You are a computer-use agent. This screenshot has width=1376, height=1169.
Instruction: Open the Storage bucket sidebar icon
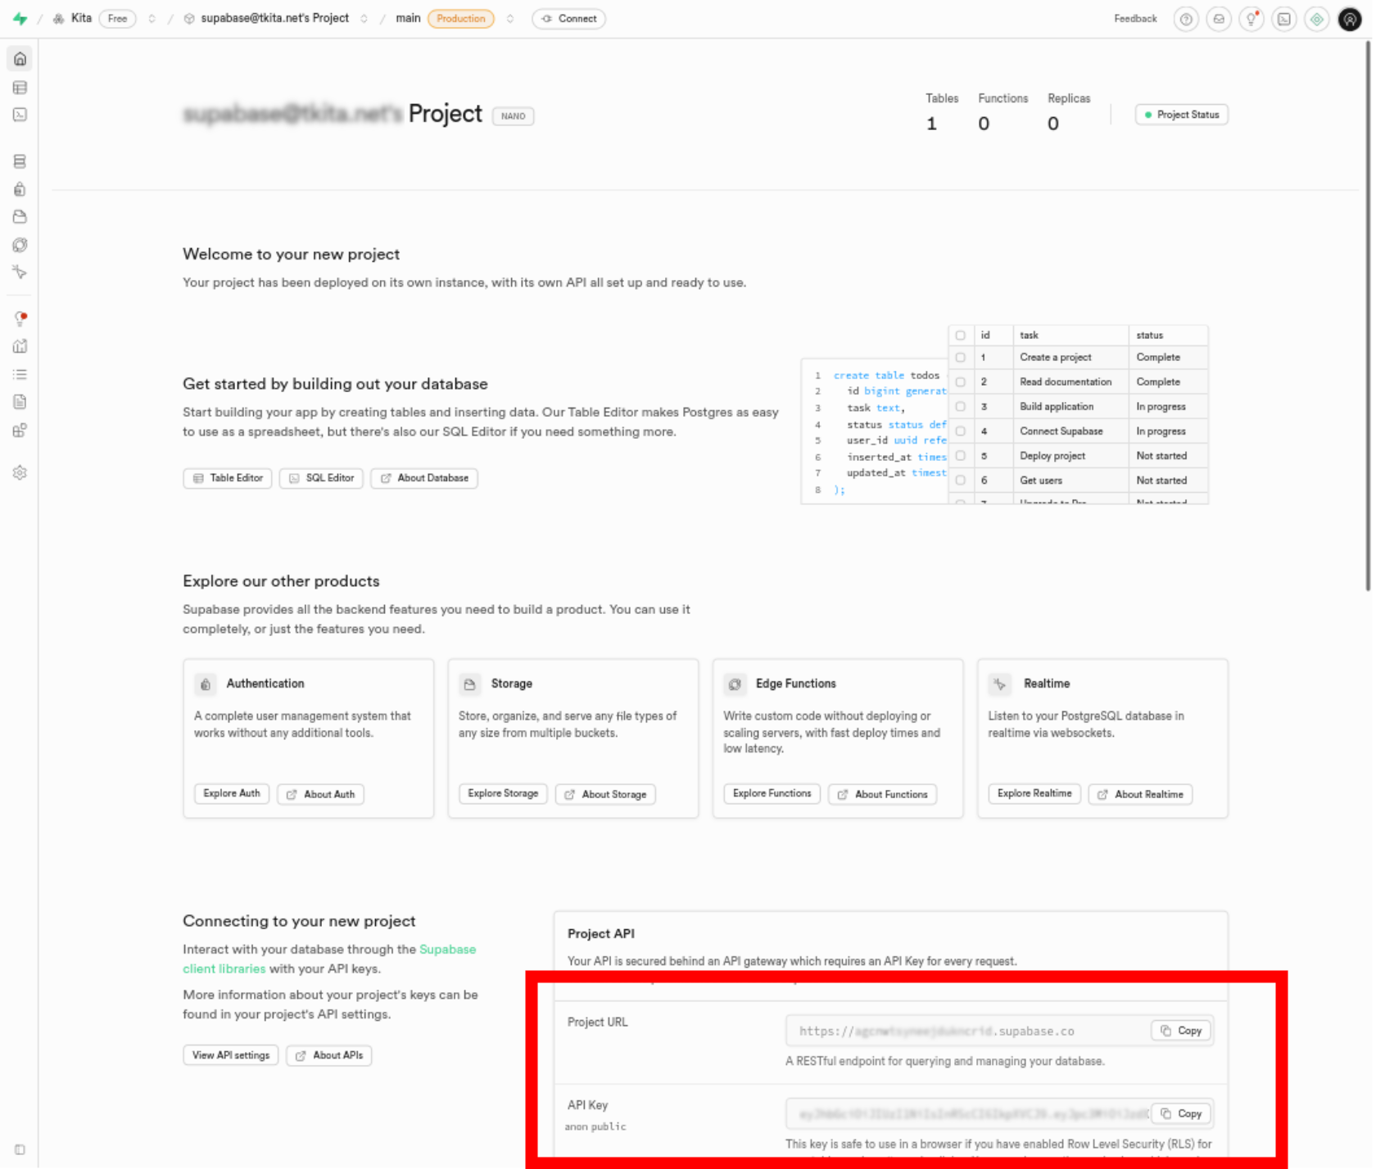pyautogui.click(x=20, y=217)
